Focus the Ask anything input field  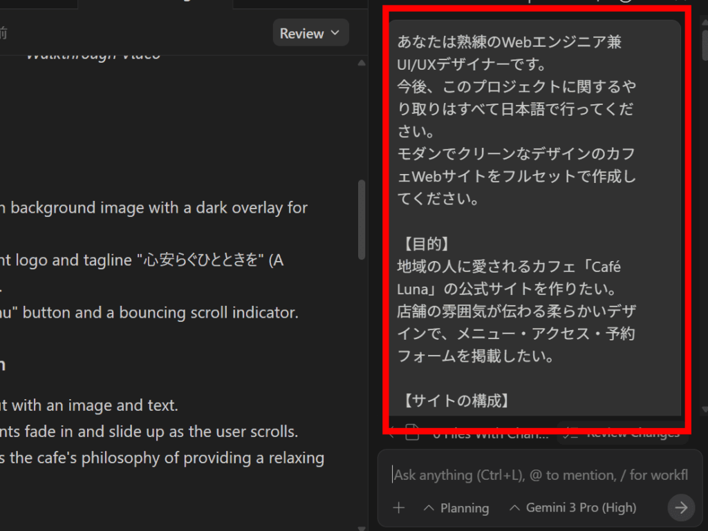(x=539, y=475)
